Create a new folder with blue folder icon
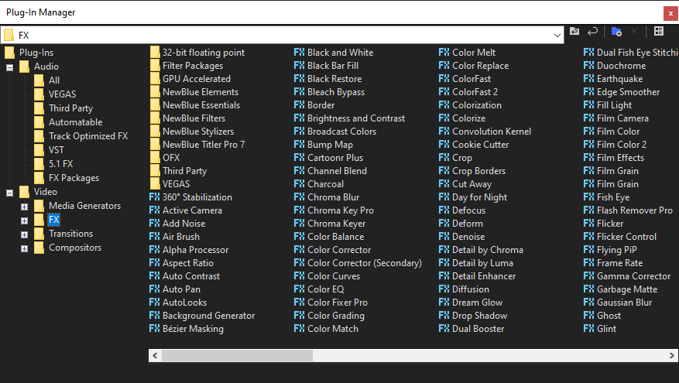The width and height of the screenshot is (679, 383). [616, 32]
